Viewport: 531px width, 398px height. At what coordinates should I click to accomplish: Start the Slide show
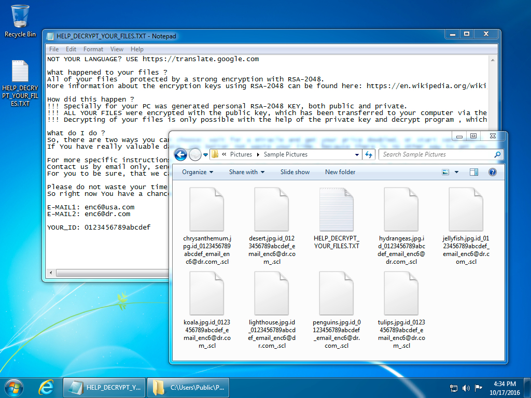pos(295,172)
